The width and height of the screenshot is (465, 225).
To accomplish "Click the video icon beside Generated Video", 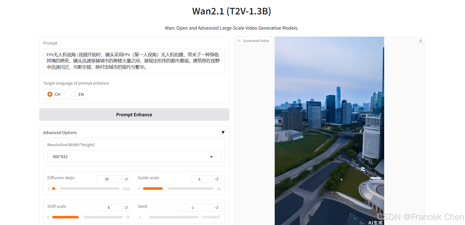I will [x=239, y=41].
